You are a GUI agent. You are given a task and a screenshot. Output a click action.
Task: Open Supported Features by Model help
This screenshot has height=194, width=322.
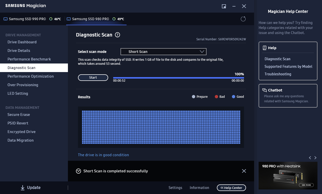click(288, 67)
